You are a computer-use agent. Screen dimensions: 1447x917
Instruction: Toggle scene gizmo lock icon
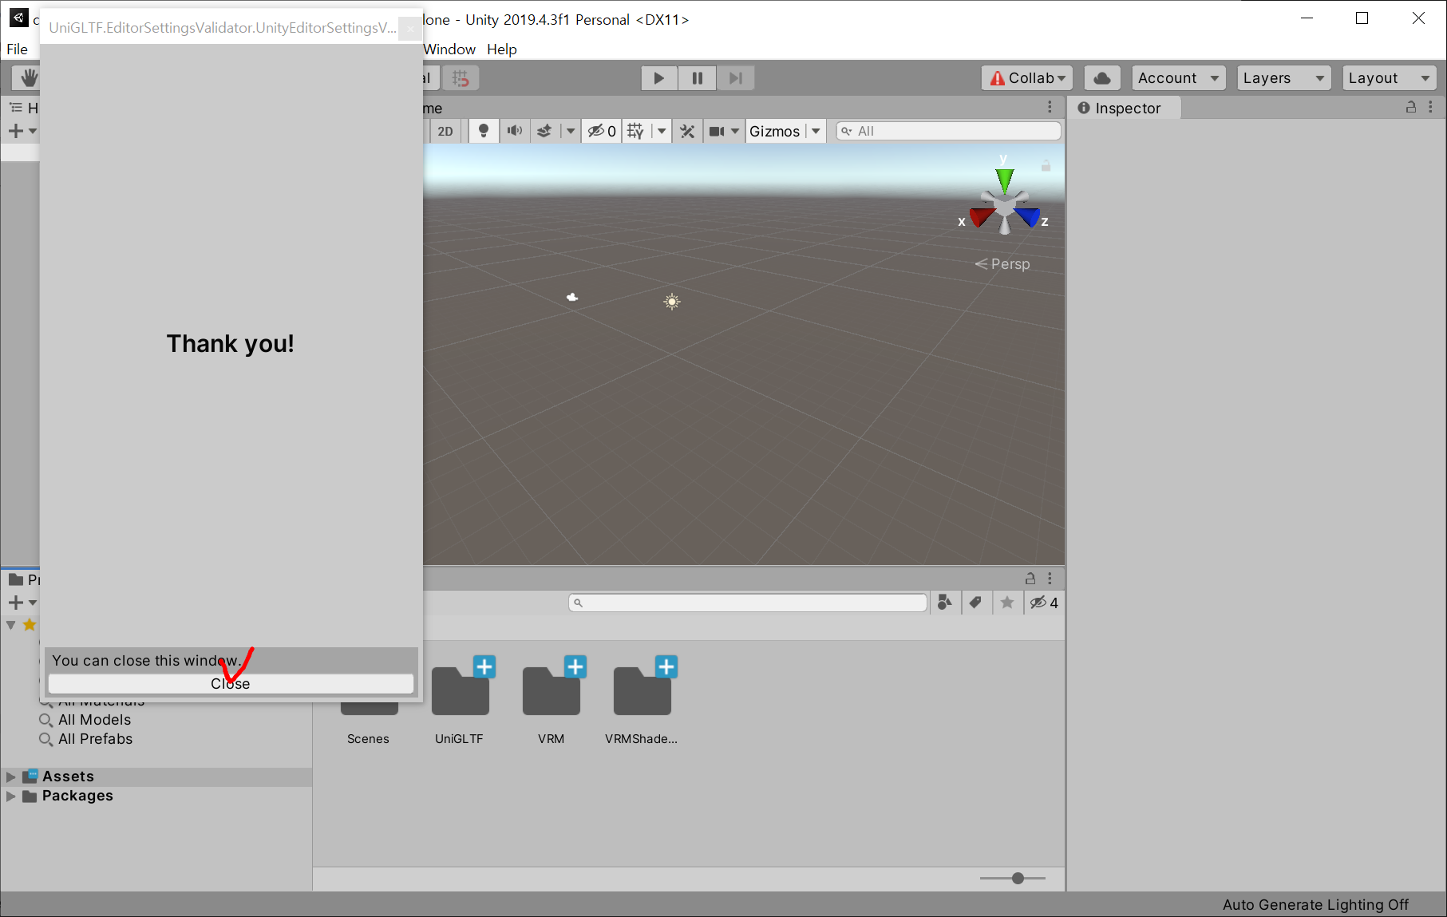[1046, 166]
